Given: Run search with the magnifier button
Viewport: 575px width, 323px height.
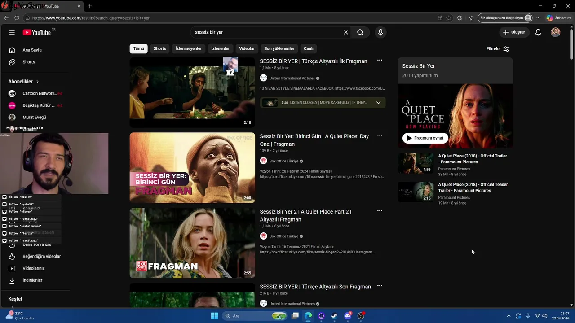Looking at the screenshot, I should [x=360, y=32].
